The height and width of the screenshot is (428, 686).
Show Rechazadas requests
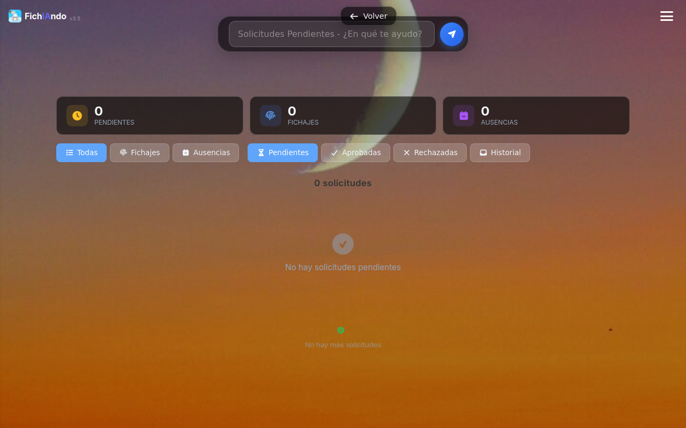430,152
